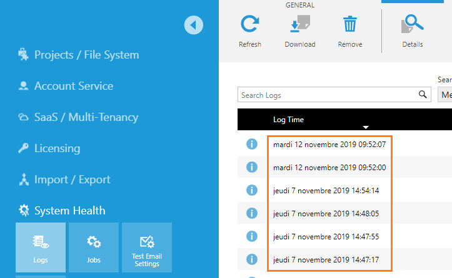452x278 pixels.
Task: Click the Import / Export icon
Action: coord(24,180)
